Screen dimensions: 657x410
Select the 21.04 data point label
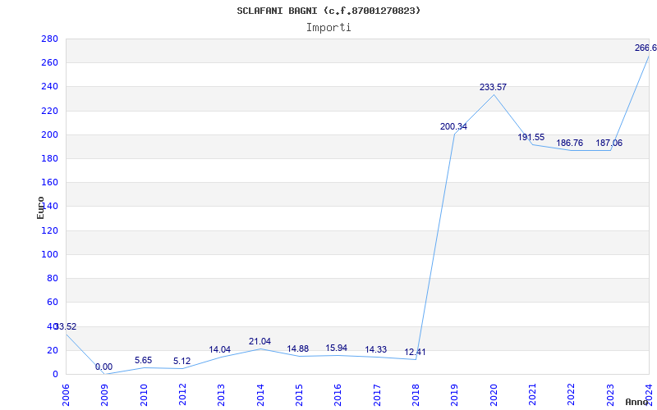click(260, 341)
